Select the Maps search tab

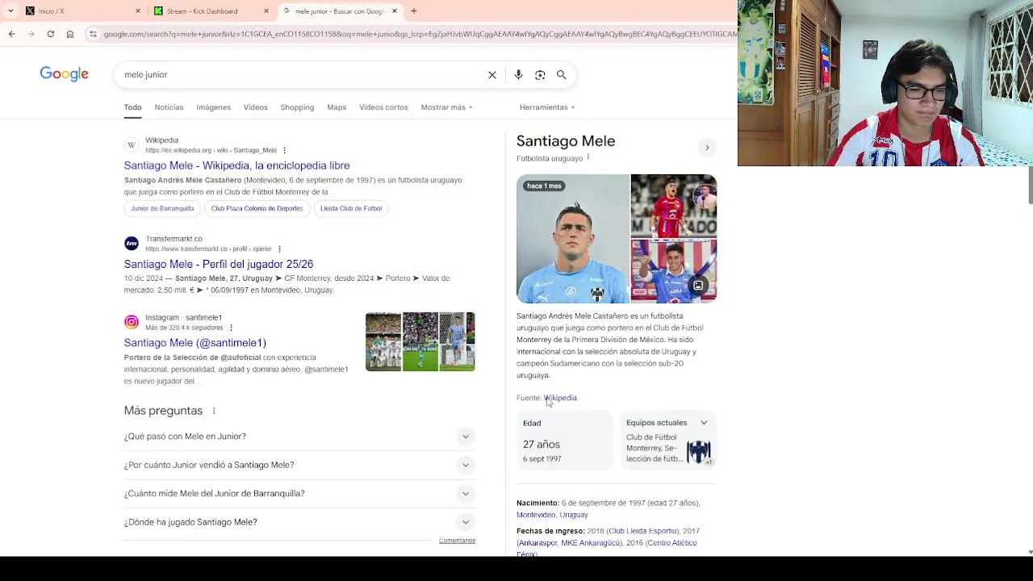pyautogui.click(x=337, y=107)
